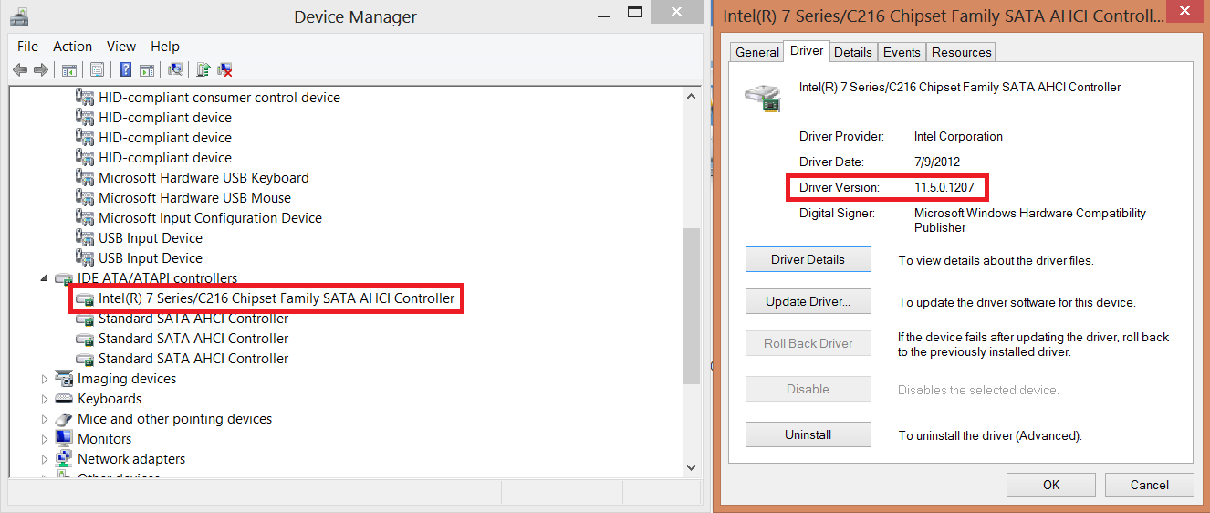1210x513 pixels.
Task: Click the Update Driver Software toolbar icon
Action: point(204,69)
